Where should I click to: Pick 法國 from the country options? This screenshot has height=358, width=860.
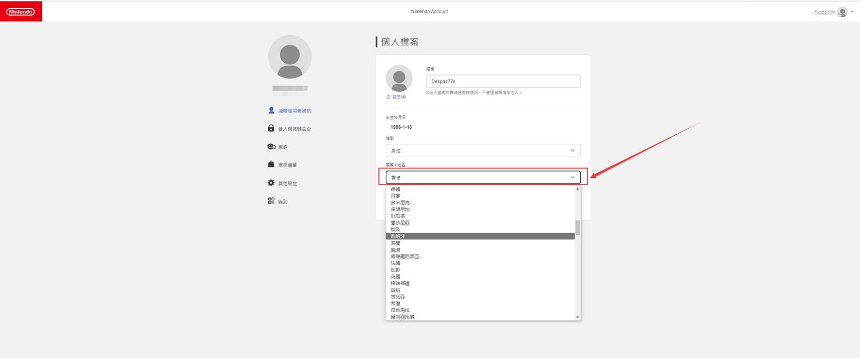tap(480, 263)
